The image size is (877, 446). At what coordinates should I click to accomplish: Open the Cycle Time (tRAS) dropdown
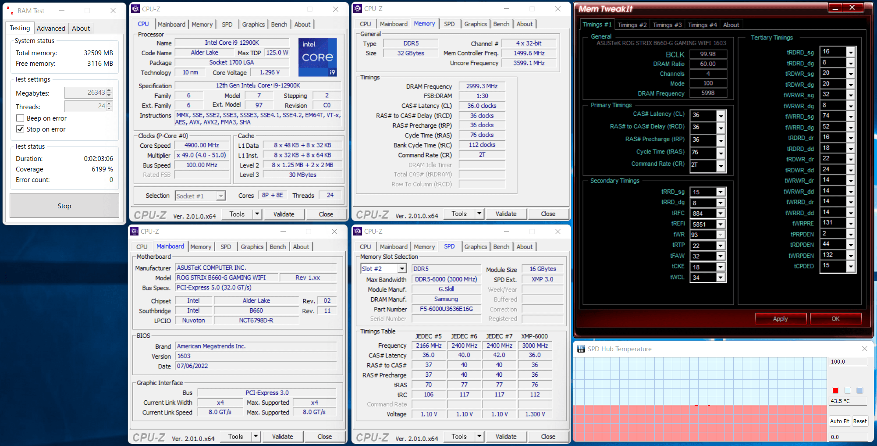pyautogui.click(x=721, y=153)
